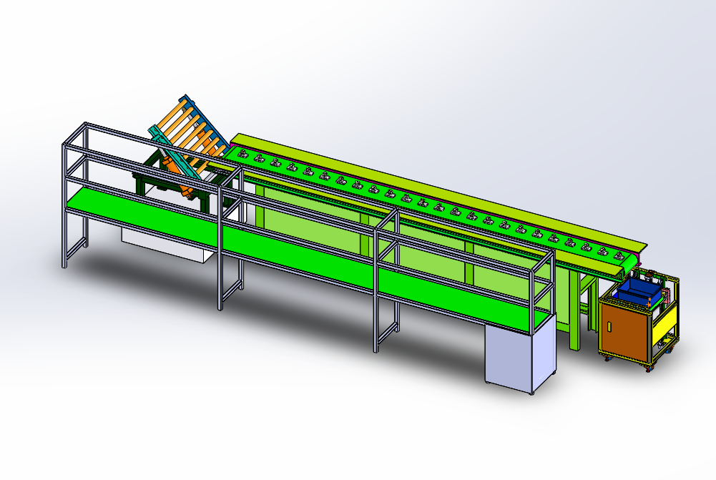Click the brown door panel of the cart

click(x=624, y=330)
